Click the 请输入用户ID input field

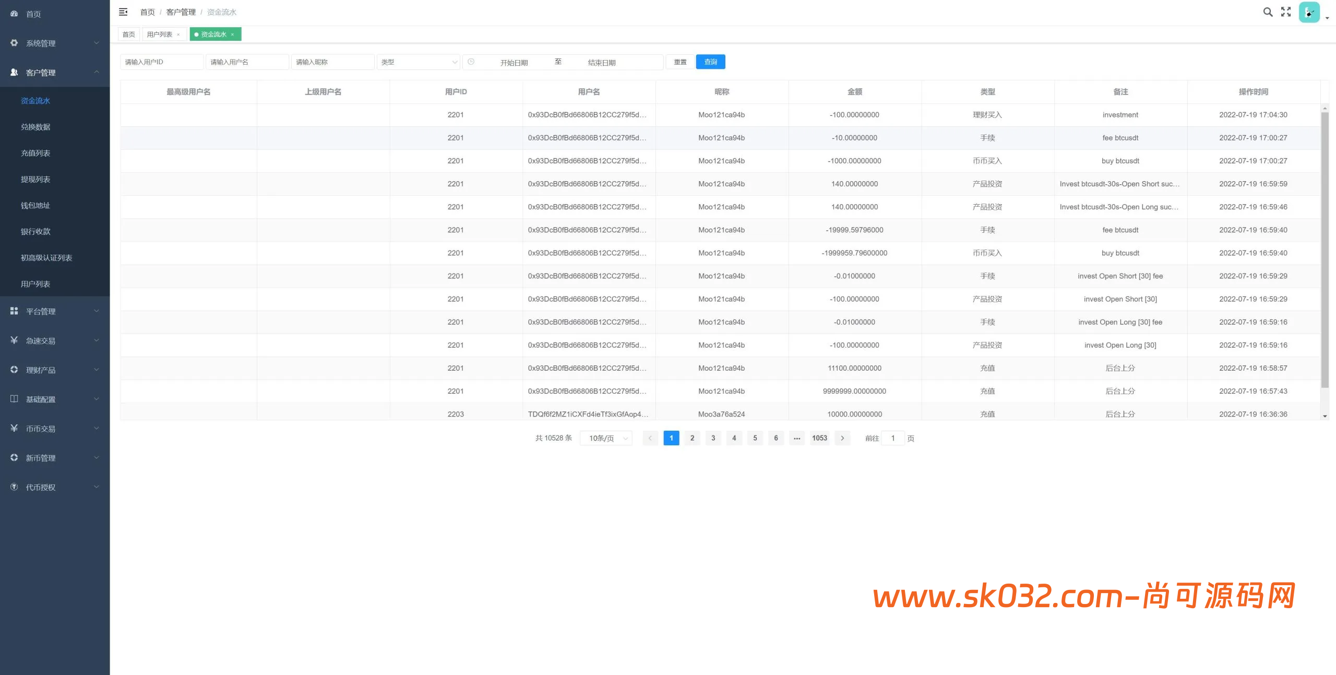click(x=162, y=62)
